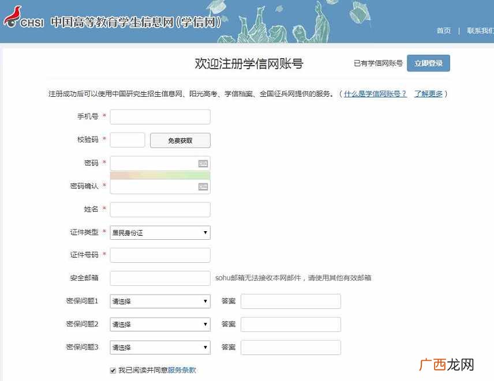Focus the 校验码 input field
494x381 pixels.
click(128, 140)
